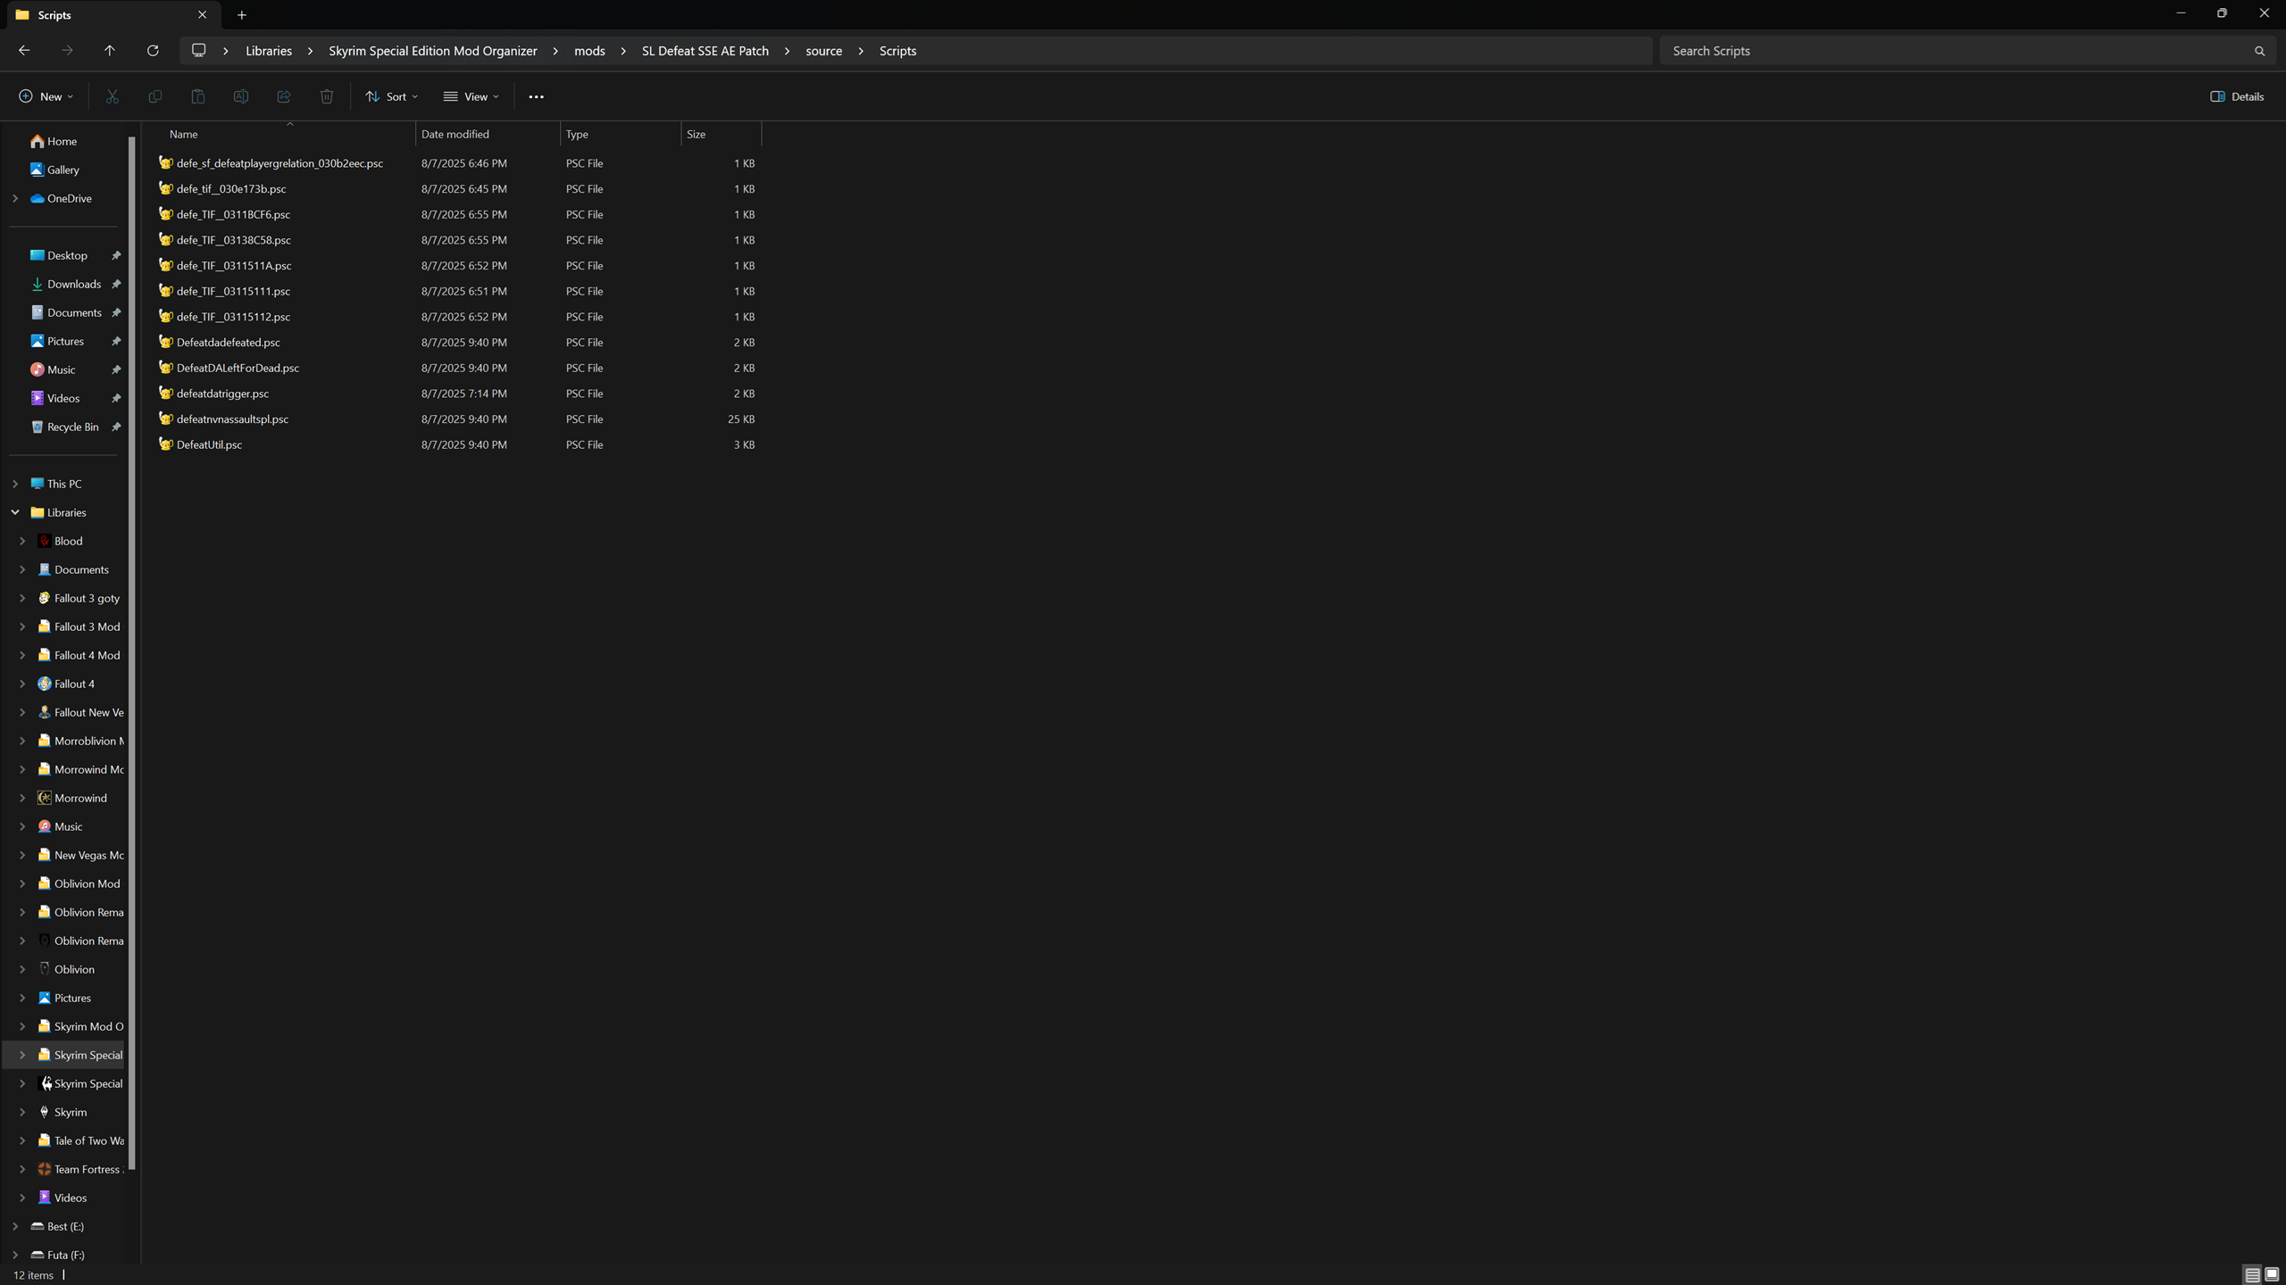Click the Paste icon in toolbar
The image size is (2286, 1285).
(198, 96)
